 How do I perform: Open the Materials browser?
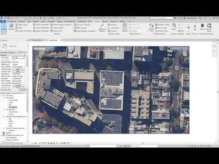tap(11, 27)
